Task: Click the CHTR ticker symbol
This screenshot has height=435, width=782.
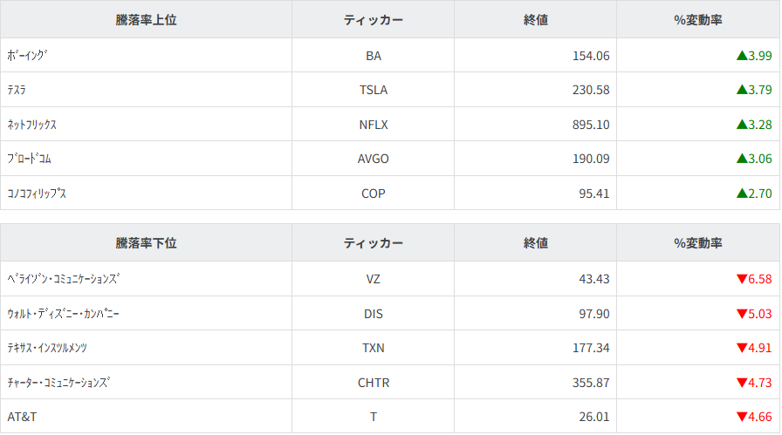Action: 374,383
